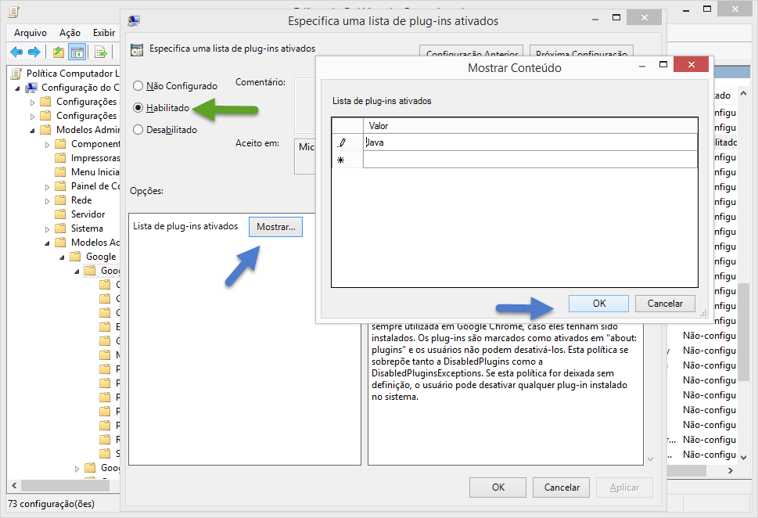Click the Aplicar button
This screenshot has height=518, width=758.
point(624,487)
